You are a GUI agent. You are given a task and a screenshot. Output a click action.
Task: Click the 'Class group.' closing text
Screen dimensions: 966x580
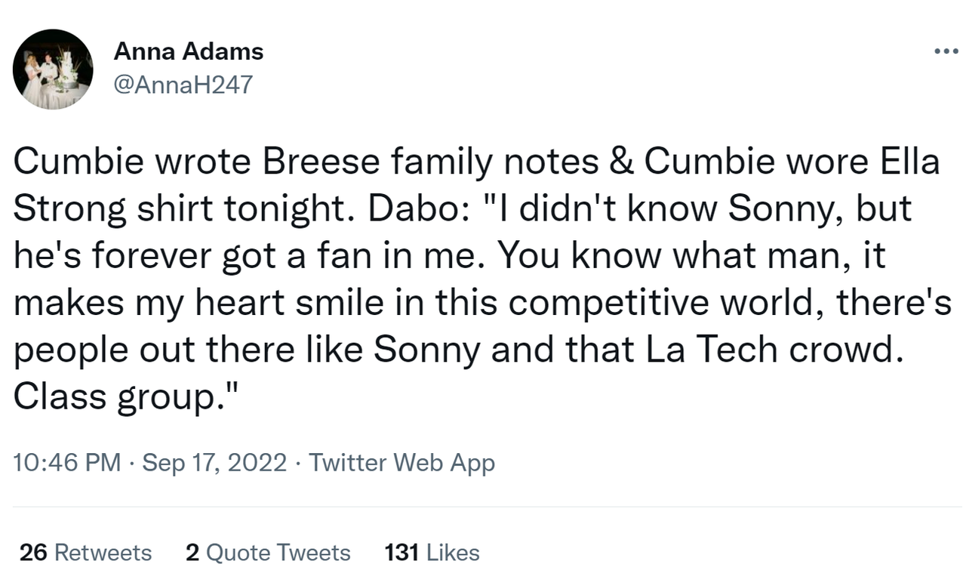[125, 397]
